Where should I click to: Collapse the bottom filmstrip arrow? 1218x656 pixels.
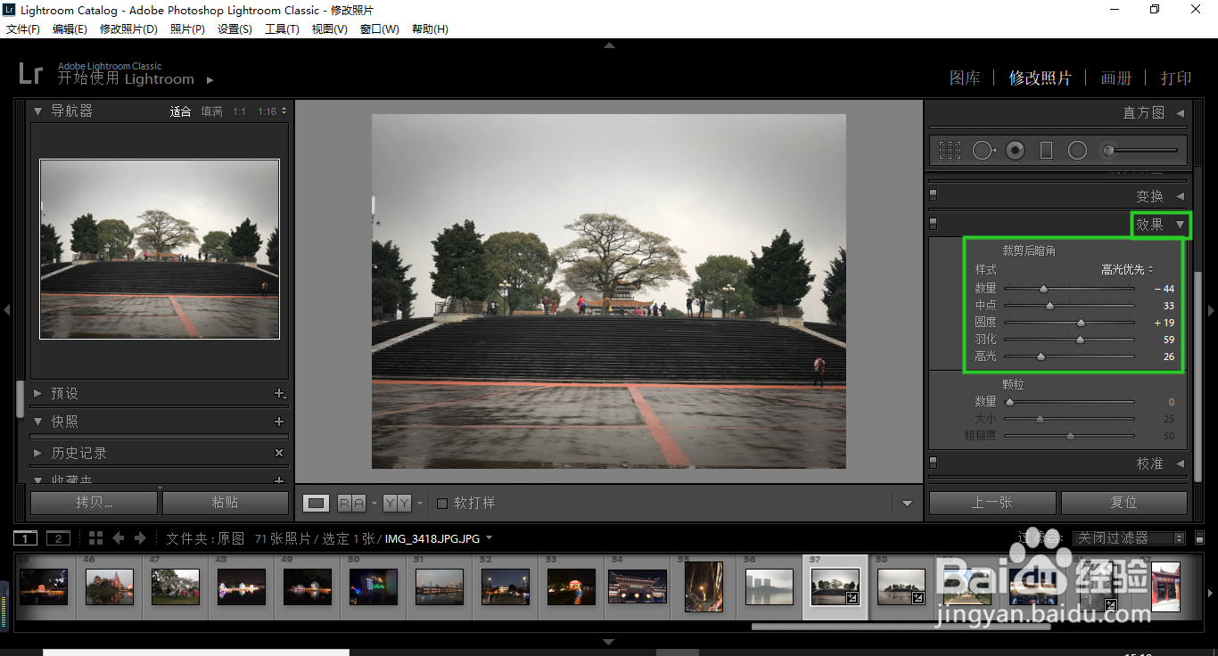(609, 642)
